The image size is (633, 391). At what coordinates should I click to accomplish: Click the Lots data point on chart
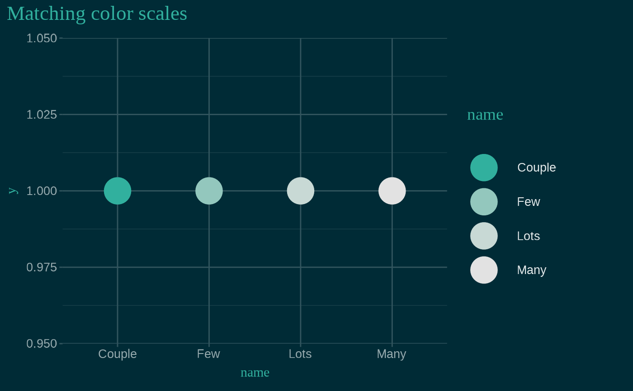point(301,191)
